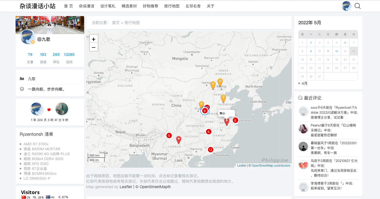Open the cluster marker 12 near Hong Kong
Screen dimensions: 380x199
coord(210,150)
